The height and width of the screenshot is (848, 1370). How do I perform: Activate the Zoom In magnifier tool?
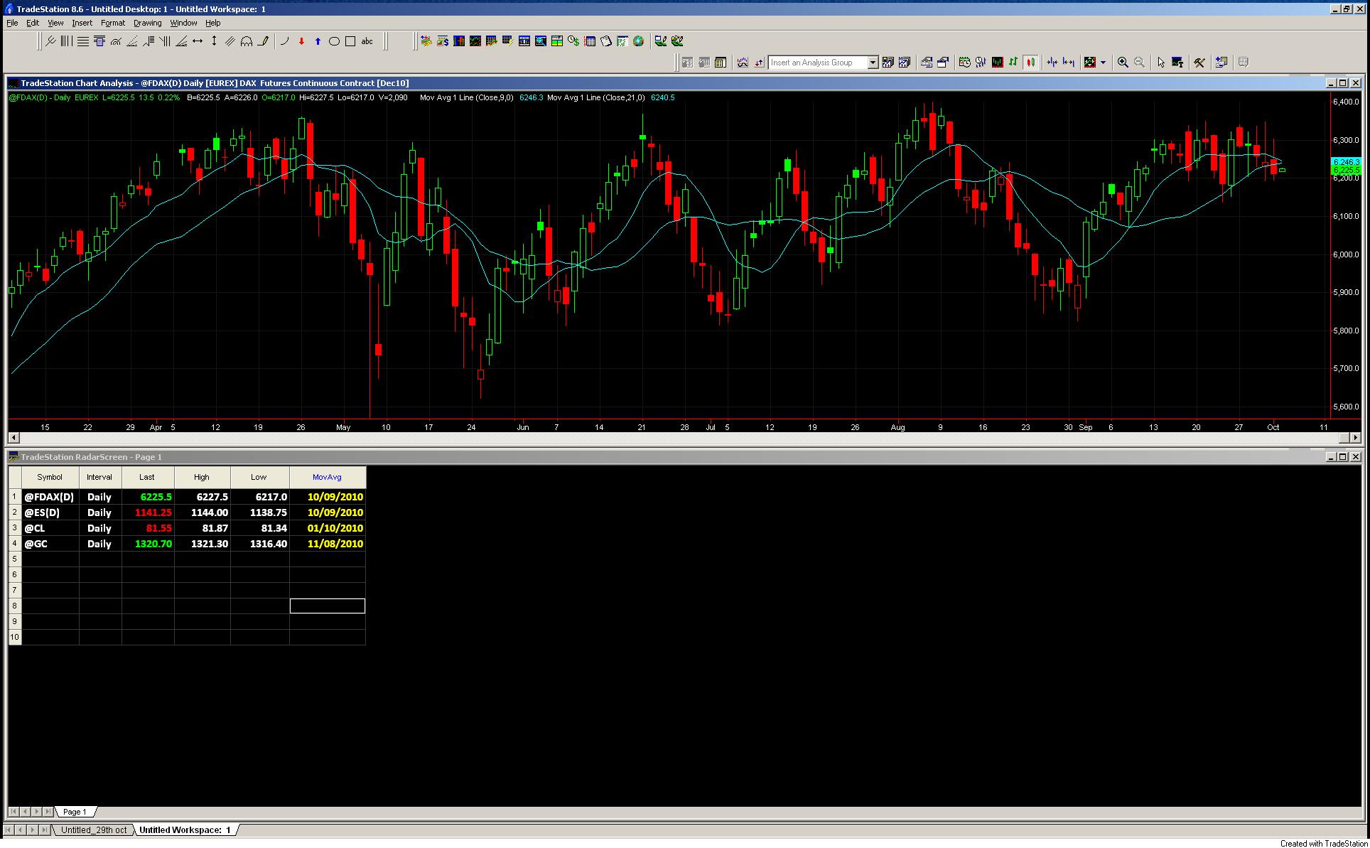[1123, 63]
